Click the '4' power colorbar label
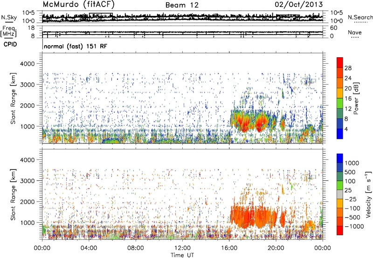This screenshot has width=373, height=258. 346,129
